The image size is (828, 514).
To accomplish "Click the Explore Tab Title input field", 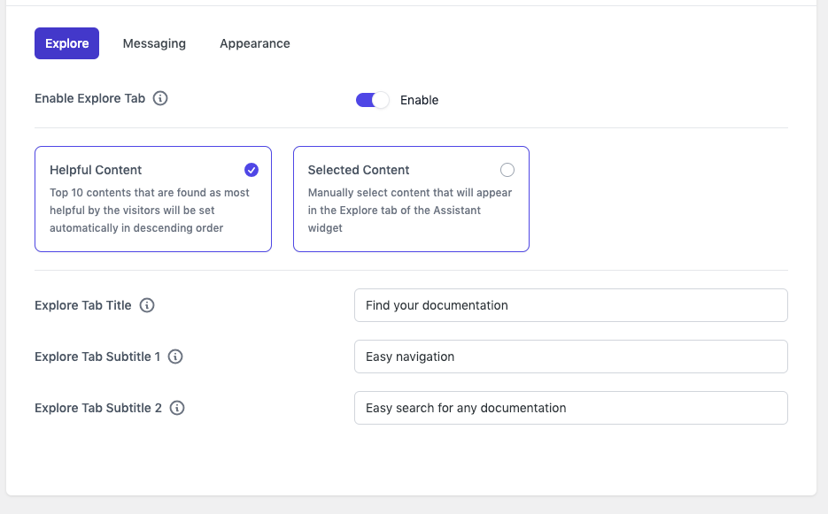I will click(x=571, y=305).
